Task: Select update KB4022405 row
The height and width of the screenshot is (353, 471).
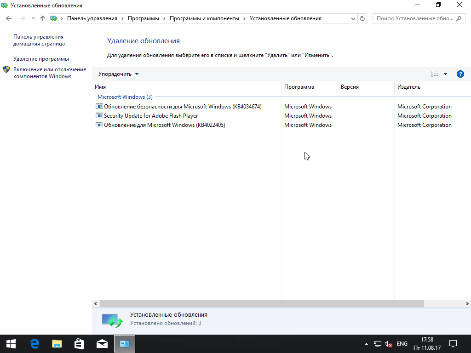Action: (281, 125)
